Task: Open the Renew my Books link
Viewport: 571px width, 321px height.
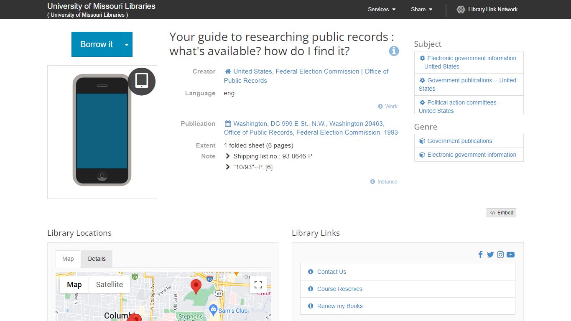Action: pyautogui.click(x=340, y=306)
